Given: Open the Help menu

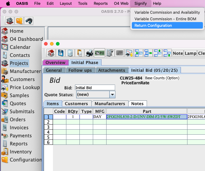Looking at the screenshot, I should click(157, 4).
